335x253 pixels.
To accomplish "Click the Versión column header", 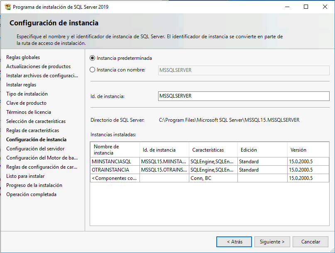I will coord(308,150).
